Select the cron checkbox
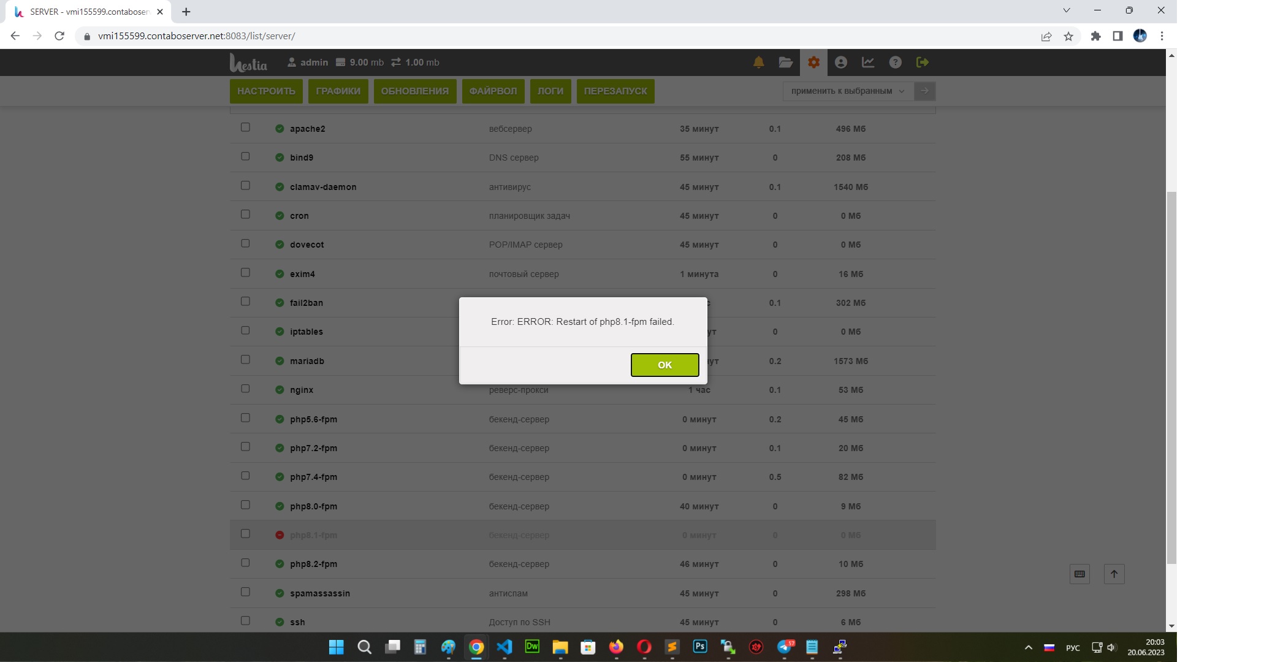The height and width of the screenshot is (662, 1264). click(x=245, y=215)
